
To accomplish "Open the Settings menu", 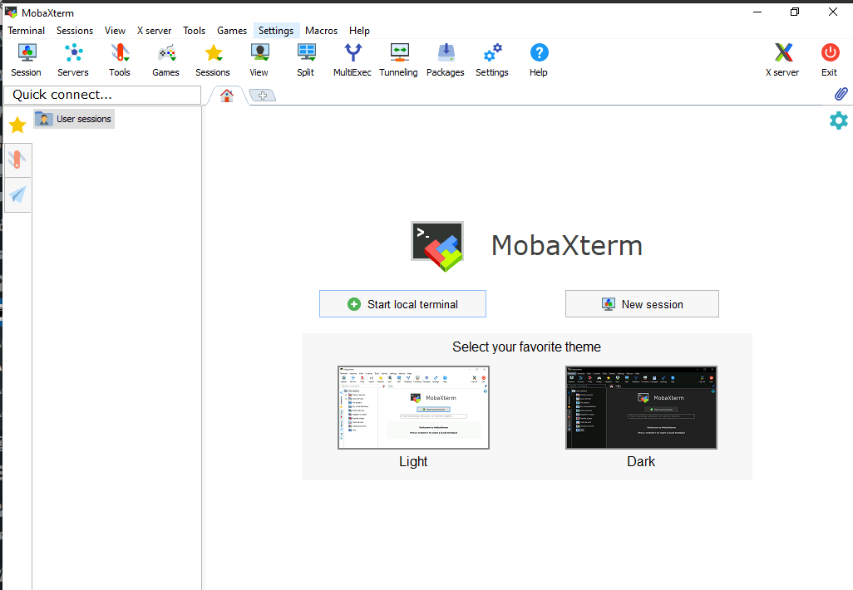I will click(275, 30).
